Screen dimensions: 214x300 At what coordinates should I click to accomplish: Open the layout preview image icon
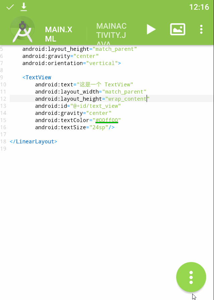click(x=177, y=29)
